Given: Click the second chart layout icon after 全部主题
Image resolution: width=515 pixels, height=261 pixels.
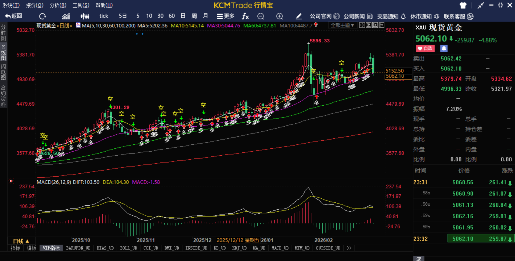Looking at the screenshot, I should pyautogui.click(x=369, y=25).
